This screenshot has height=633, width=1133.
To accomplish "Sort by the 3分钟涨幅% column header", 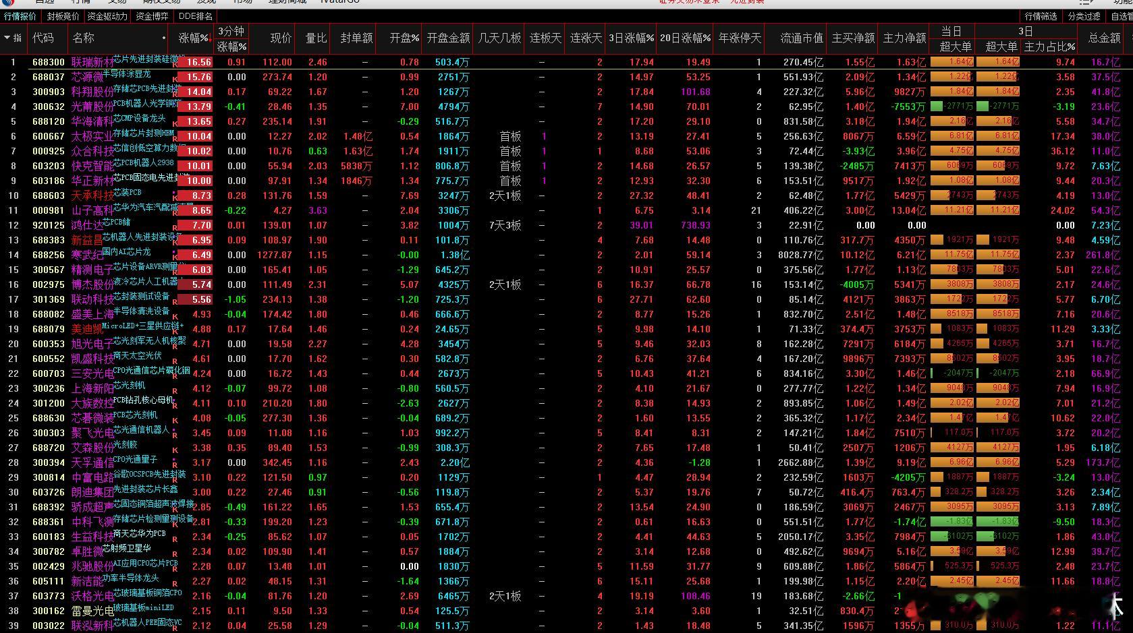I will pos(231,38).
